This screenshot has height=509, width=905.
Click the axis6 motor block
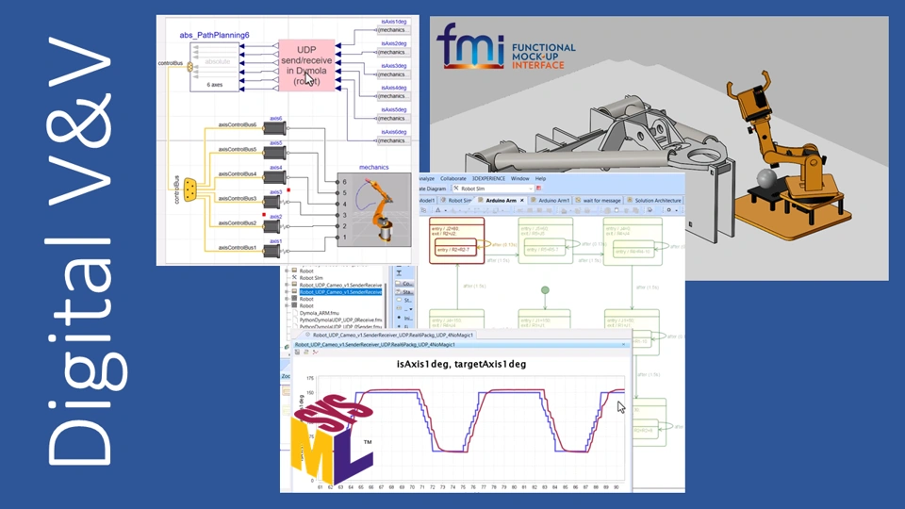coord(274,128)
